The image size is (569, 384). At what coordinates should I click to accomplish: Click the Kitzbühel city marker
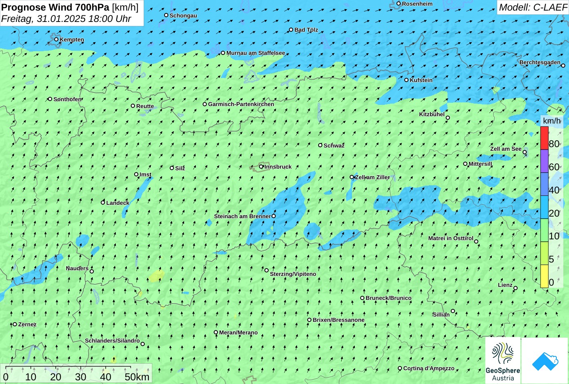click(448, 118)
